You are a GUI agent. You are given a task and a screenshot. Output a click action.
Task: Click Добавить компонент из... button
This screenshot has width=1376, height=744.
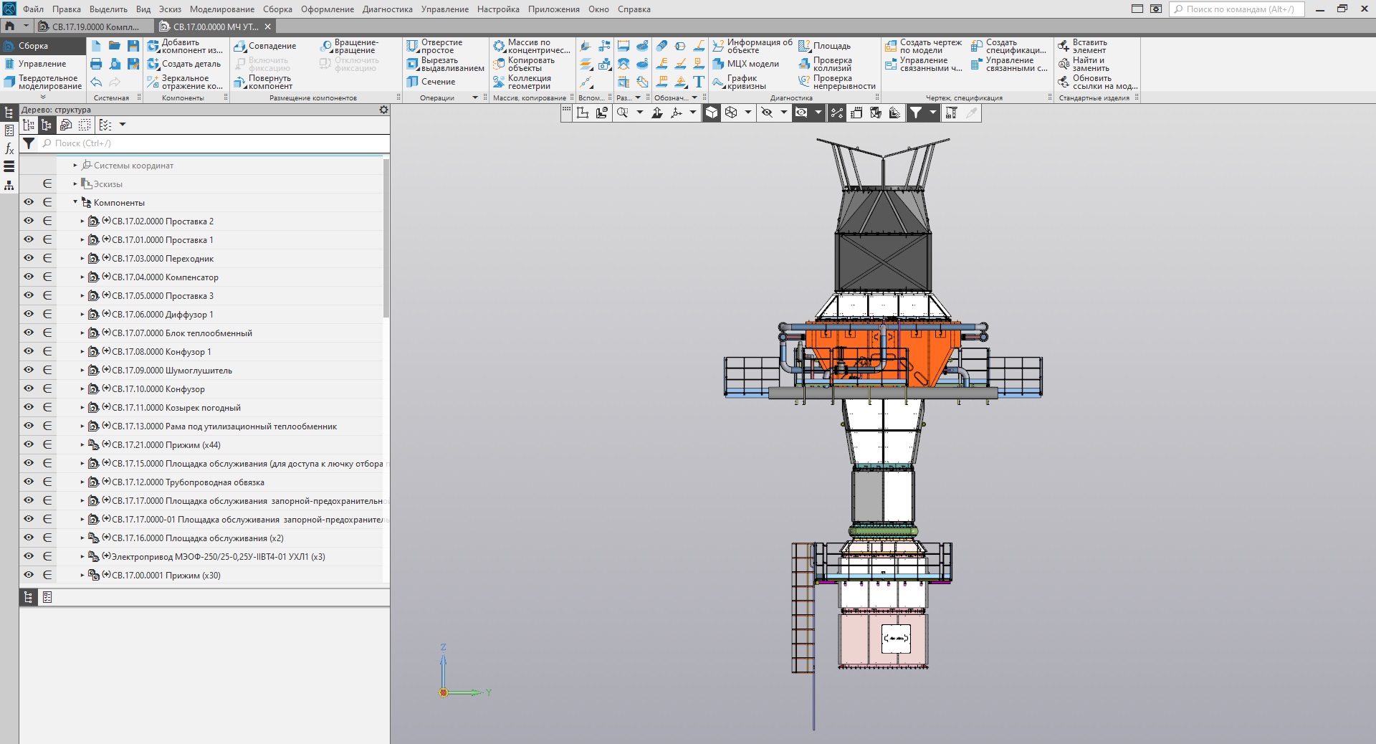185,46
